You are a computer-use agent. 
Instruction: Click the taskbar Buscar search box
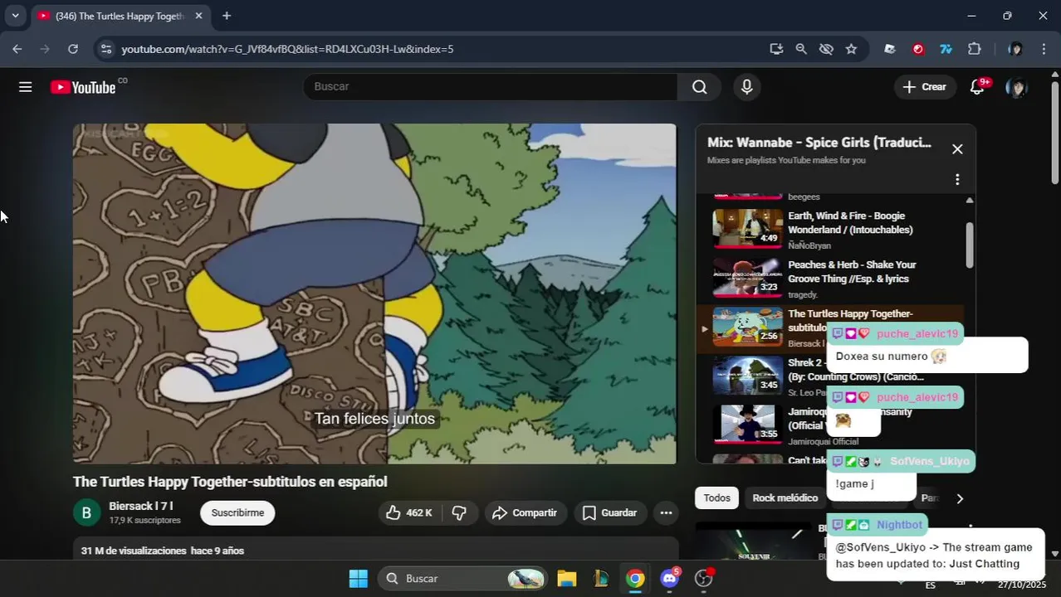click(x=462, y=579)
